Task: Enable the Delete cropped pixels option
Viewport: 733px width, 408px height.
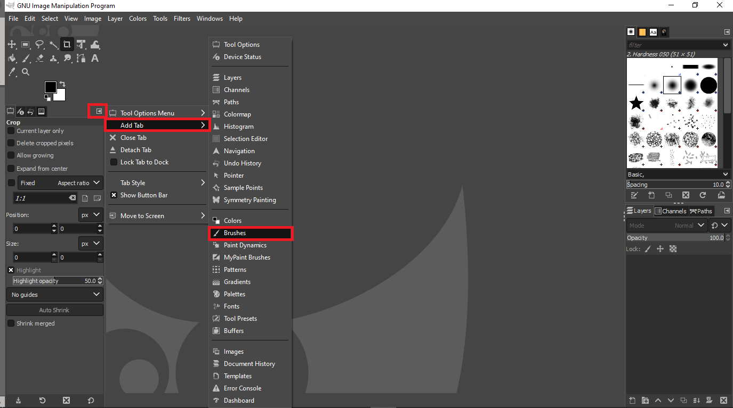Action: point(11,143)
